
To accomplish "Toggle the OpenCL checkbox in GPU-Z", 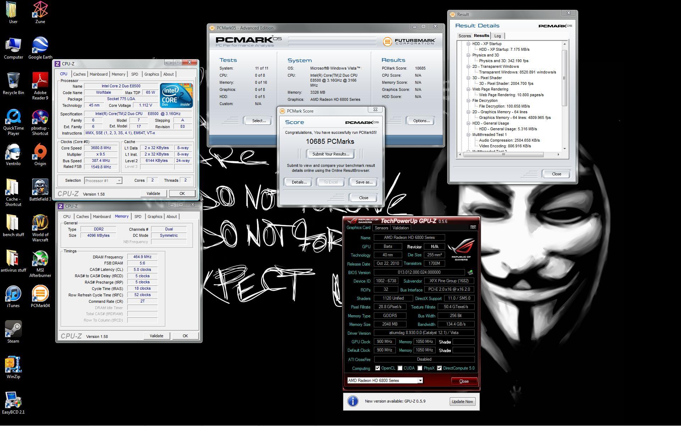I will pyautogui.click(x=377, y=368).
